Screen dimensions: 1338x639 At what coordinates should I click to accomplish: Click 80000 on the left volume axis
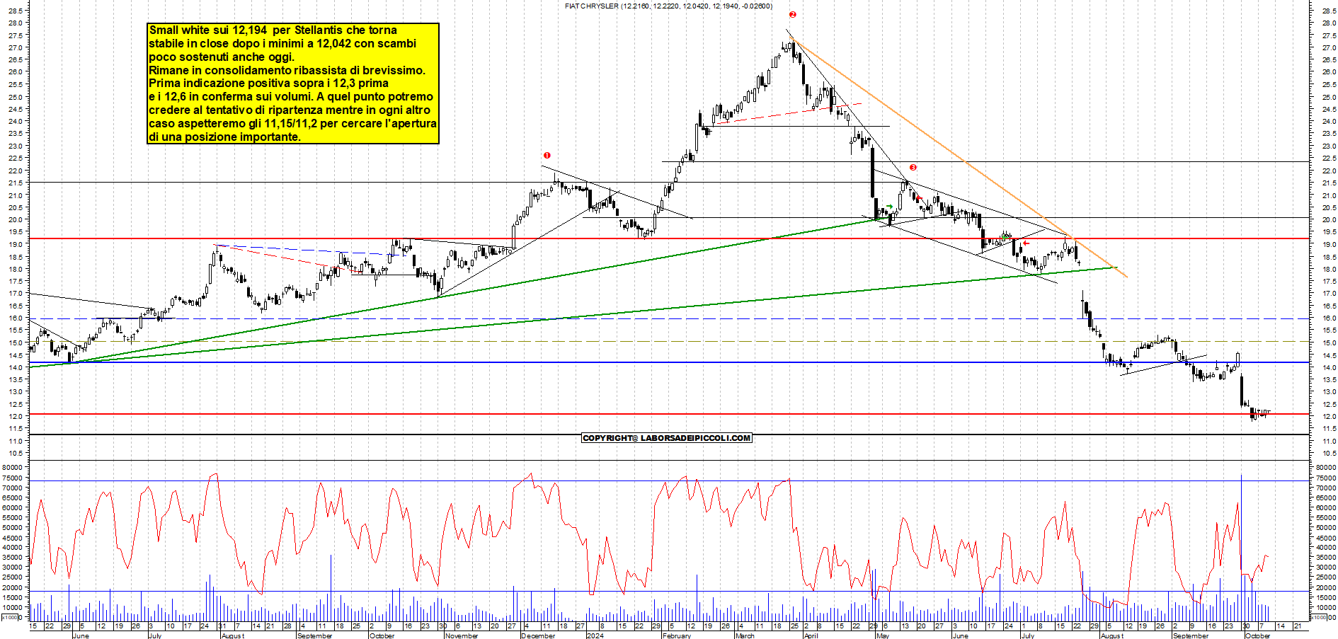point(13,468)
